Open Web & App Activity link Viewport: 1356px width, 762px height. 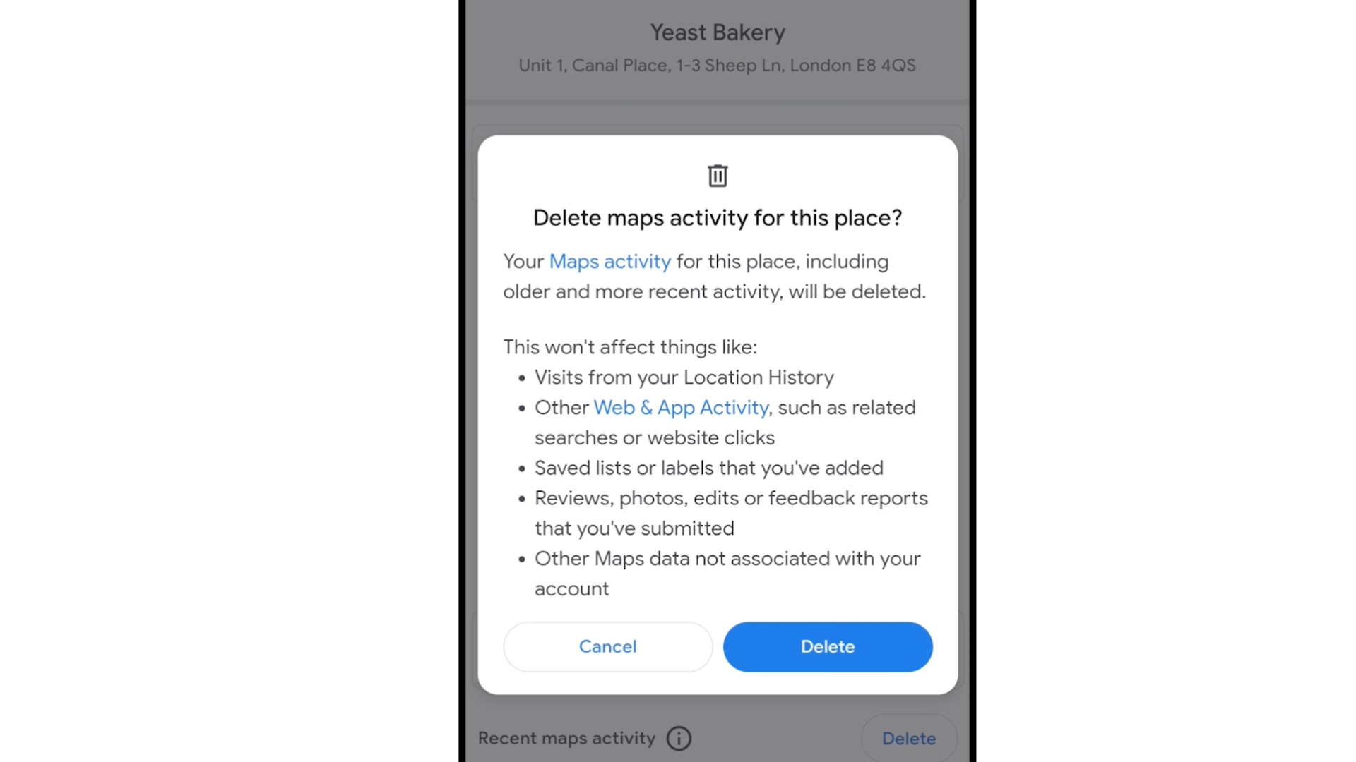[681, 406]
